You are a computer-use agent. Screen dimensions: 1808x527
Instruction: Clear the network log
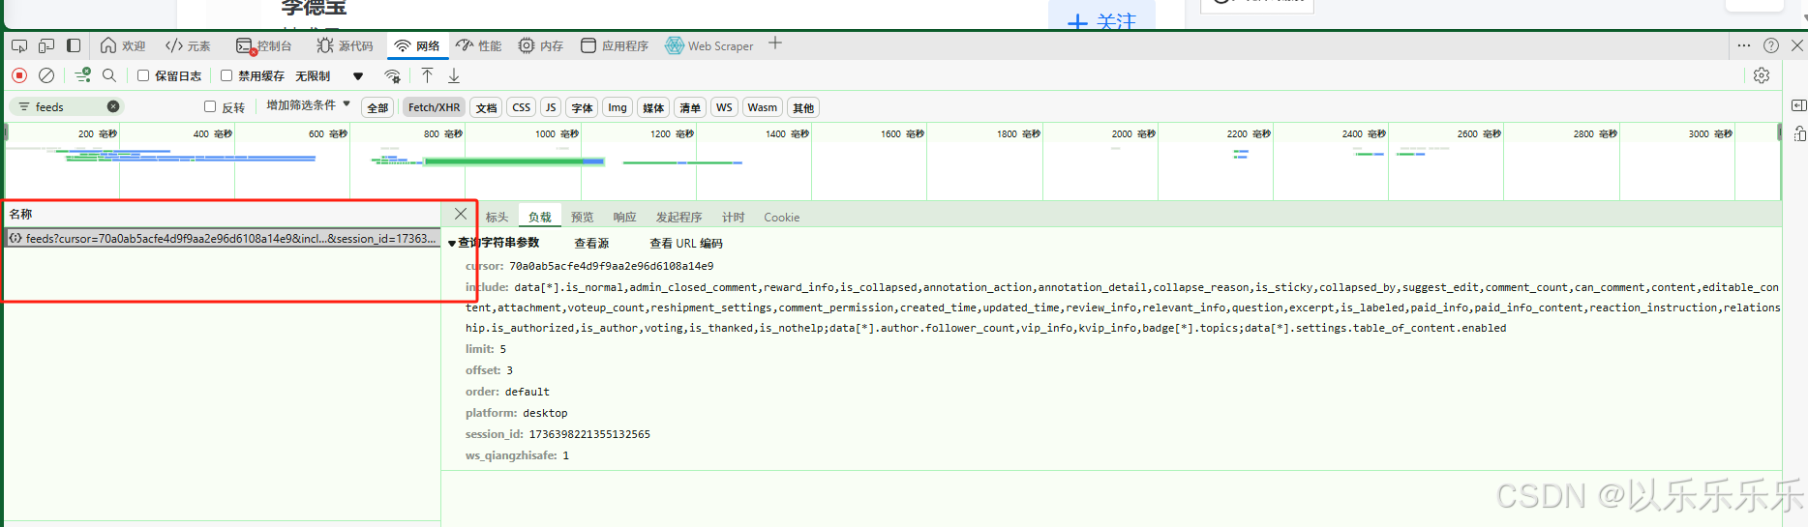pos(46,74)
